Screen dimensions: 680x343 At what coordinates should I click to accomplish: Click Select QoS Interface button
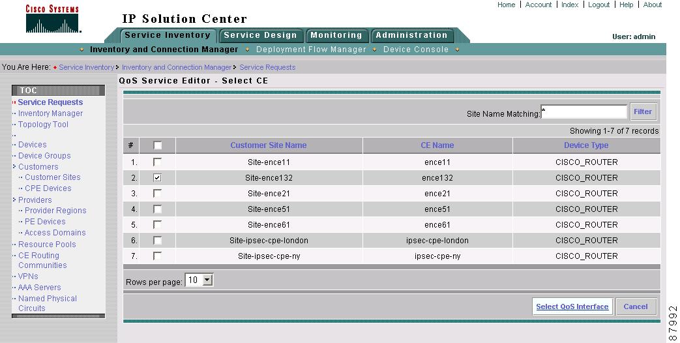coord(572,306)
